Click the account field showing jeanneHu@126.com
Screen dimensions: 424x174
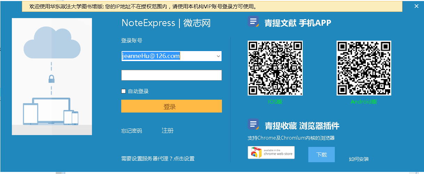point(171,56)
